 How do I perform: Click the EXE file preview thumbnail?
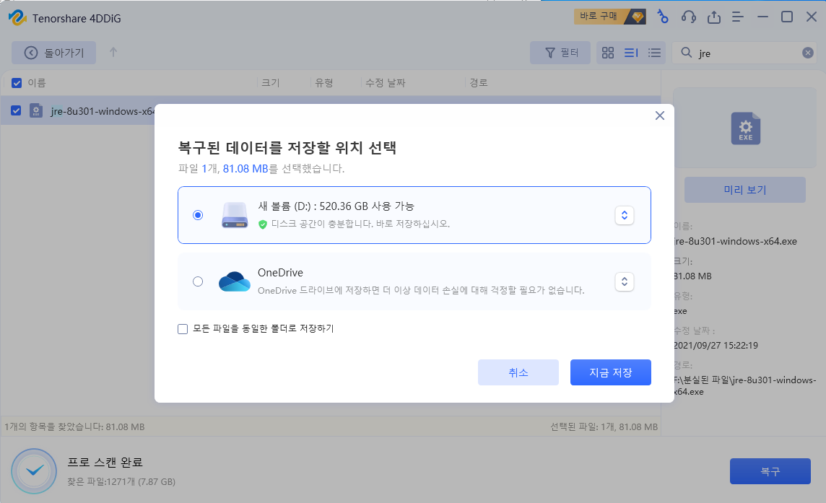point(745,128)
